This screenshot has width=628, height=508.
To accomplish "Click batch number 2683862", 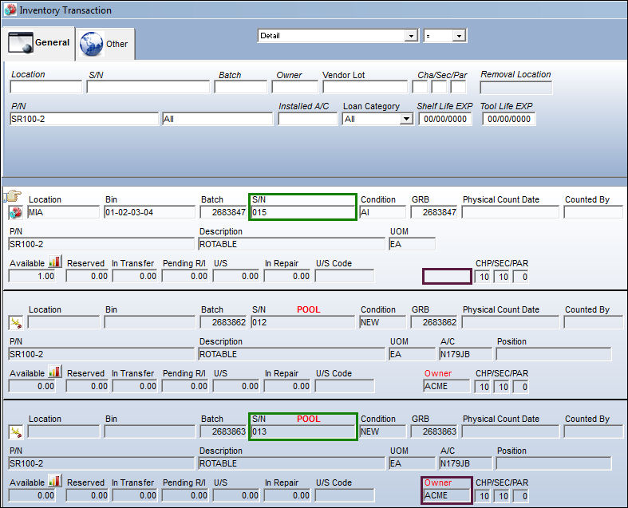I will tap(223, 322).
